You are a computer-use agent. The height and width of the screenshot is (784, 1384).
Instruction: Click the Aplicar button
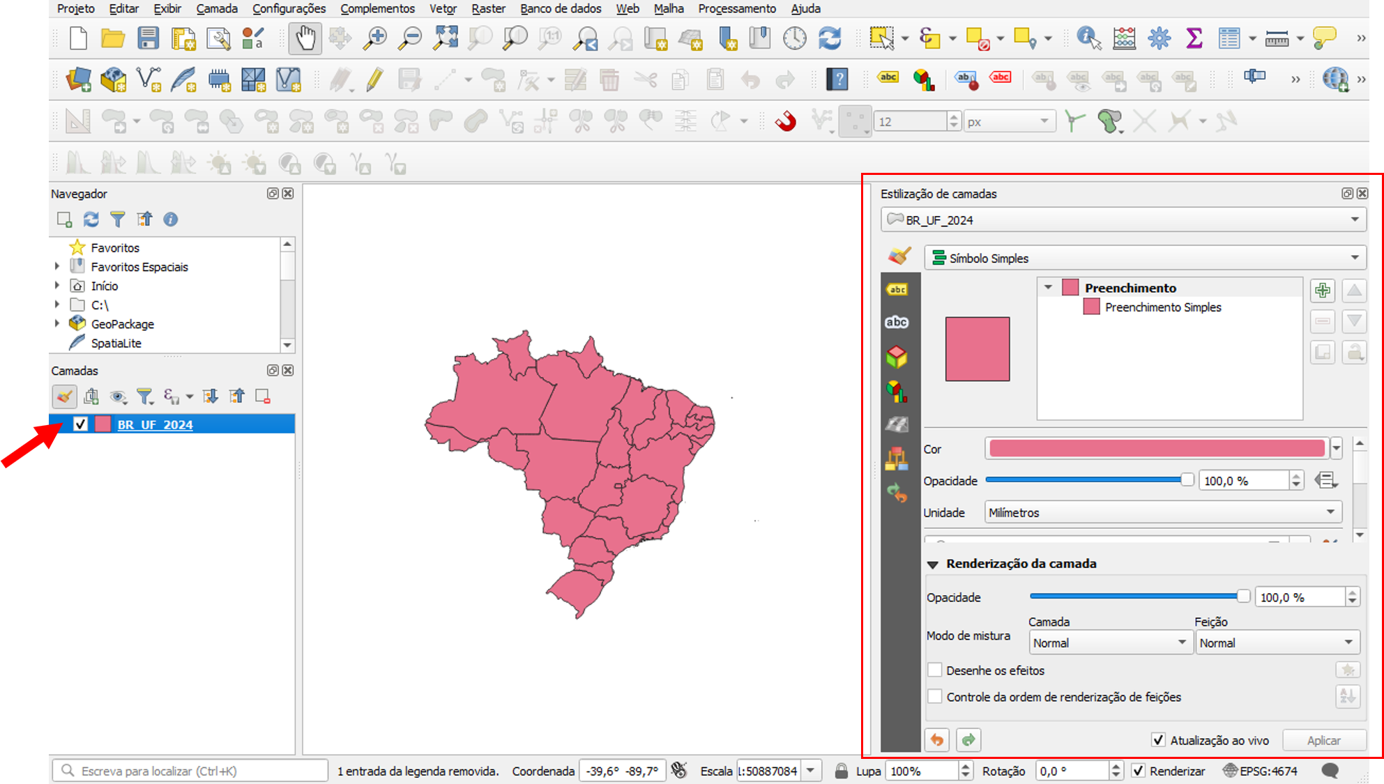coord(1323,740)
